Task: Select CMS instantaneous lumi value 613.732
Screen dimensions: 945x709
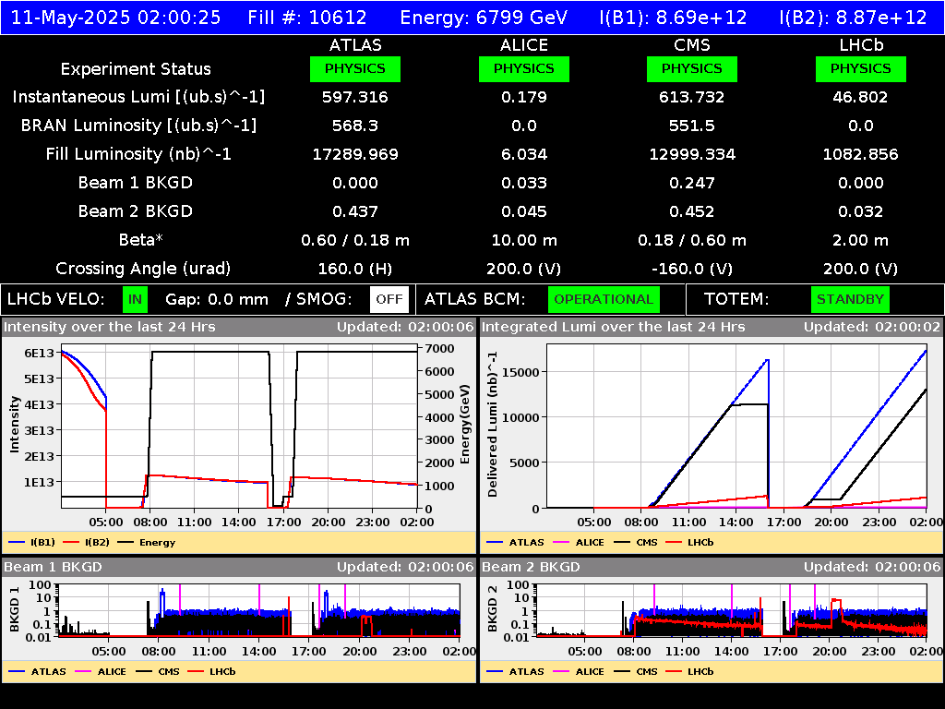Action: pos(692,97)
